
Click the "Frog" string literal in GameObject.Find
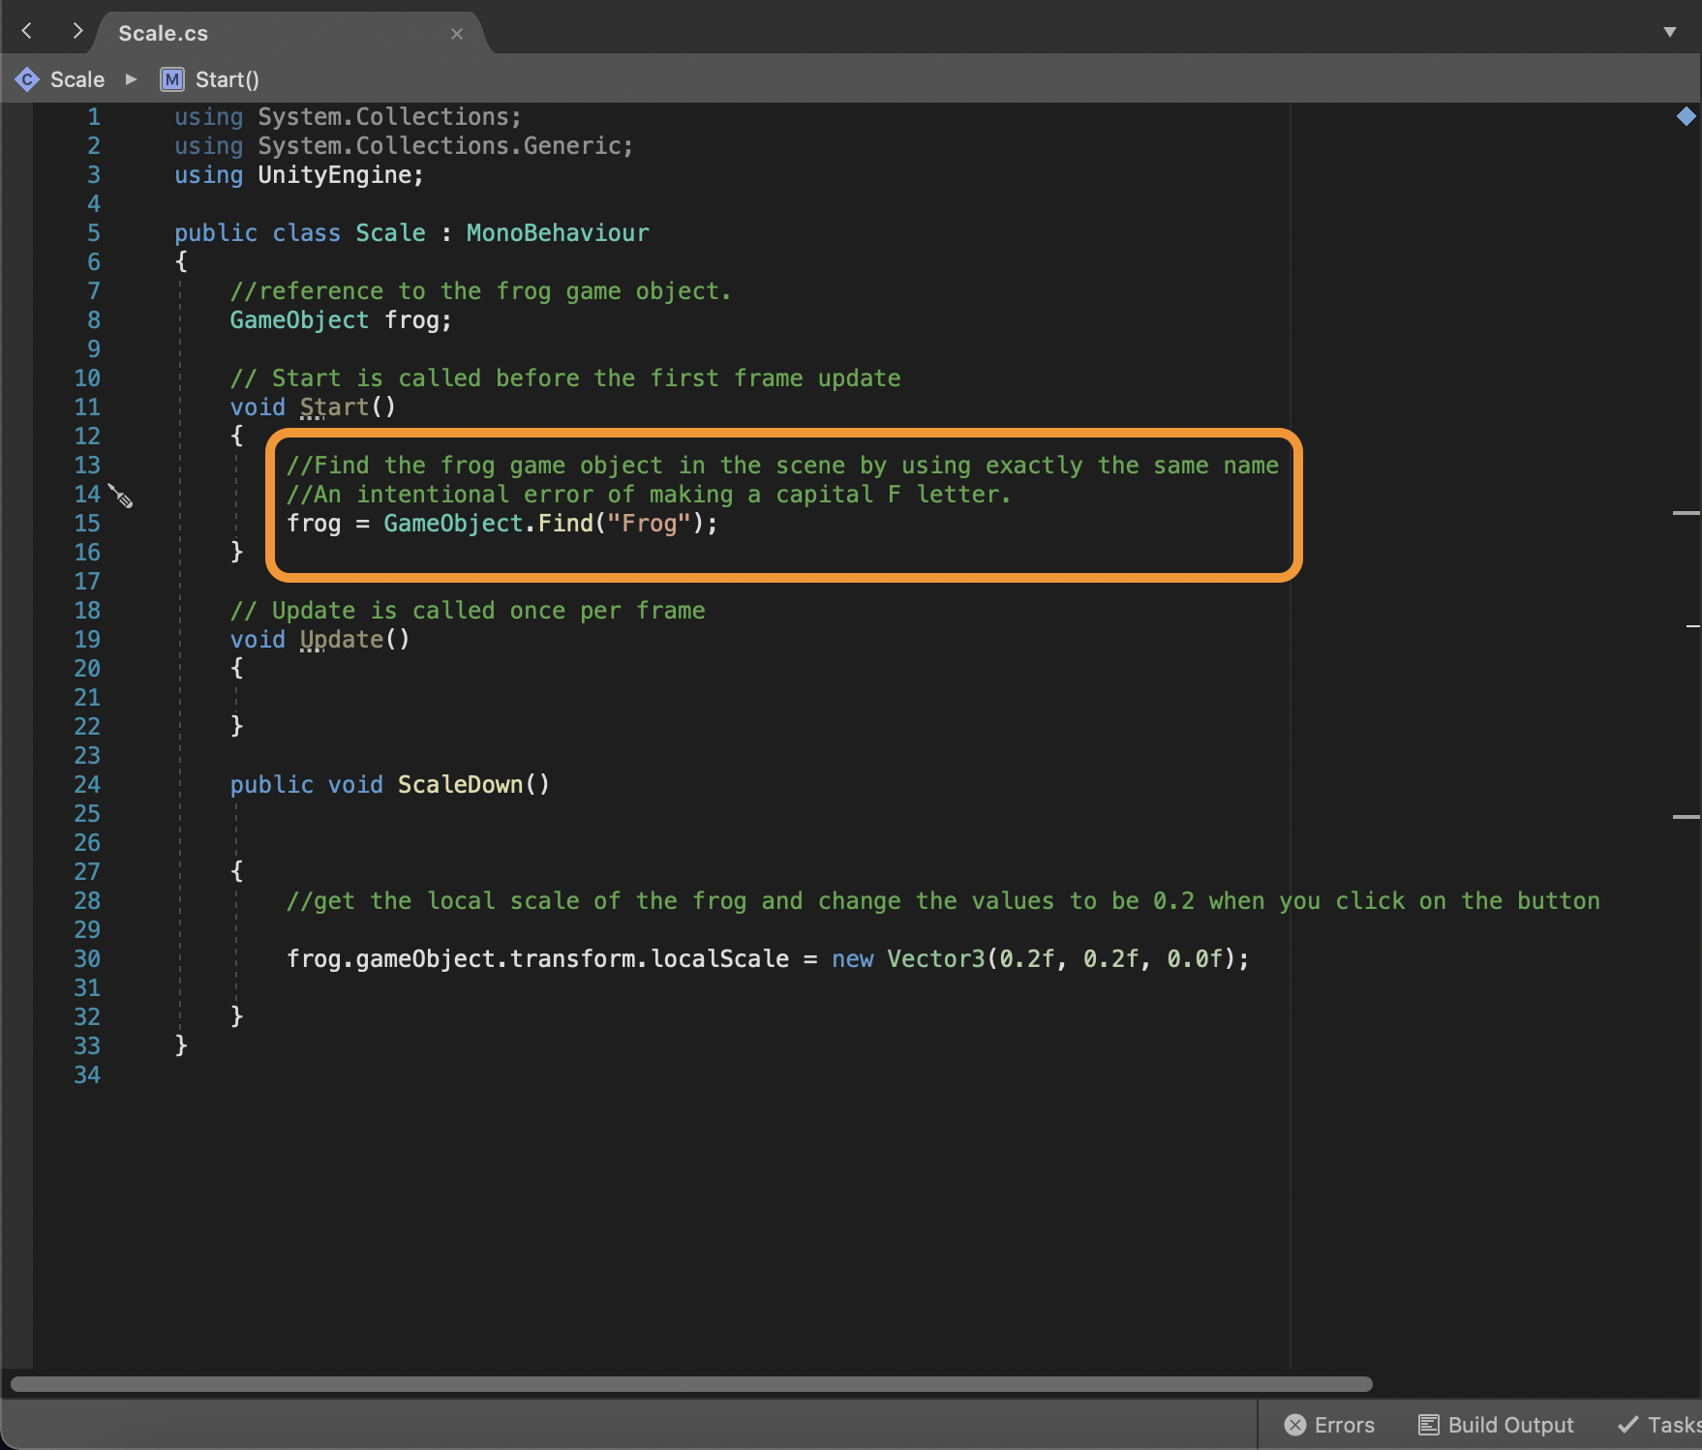(x=649, y=524)
